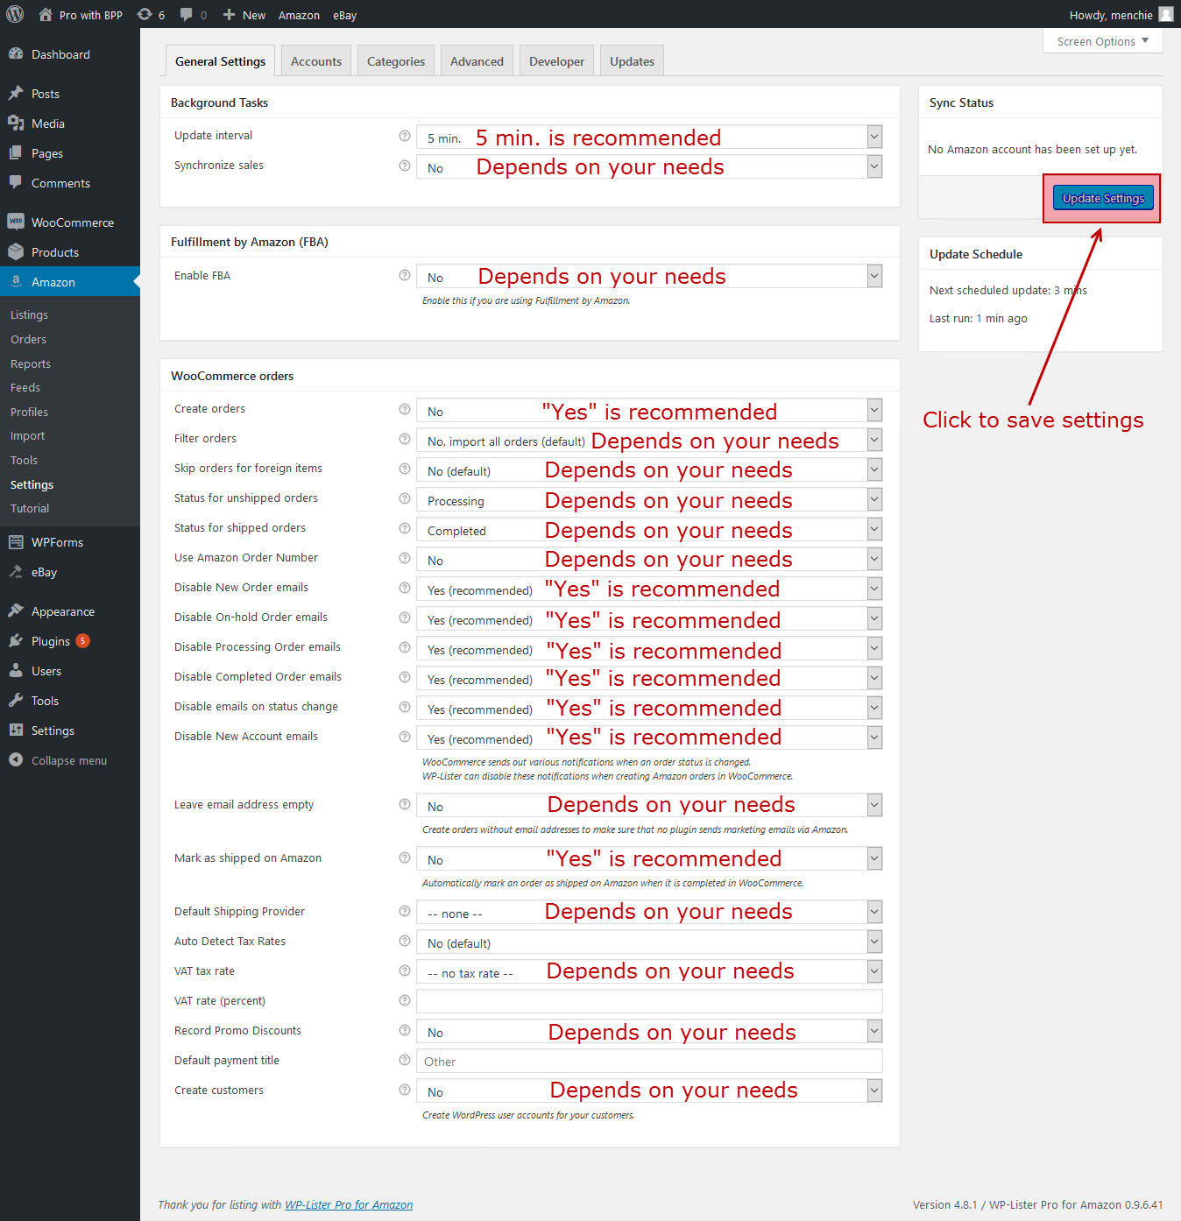This screenshot has width=1181, height=1221.
Task: Click the Users icon in sidebar
Action: pyautogui.click(x=16, y=670)
